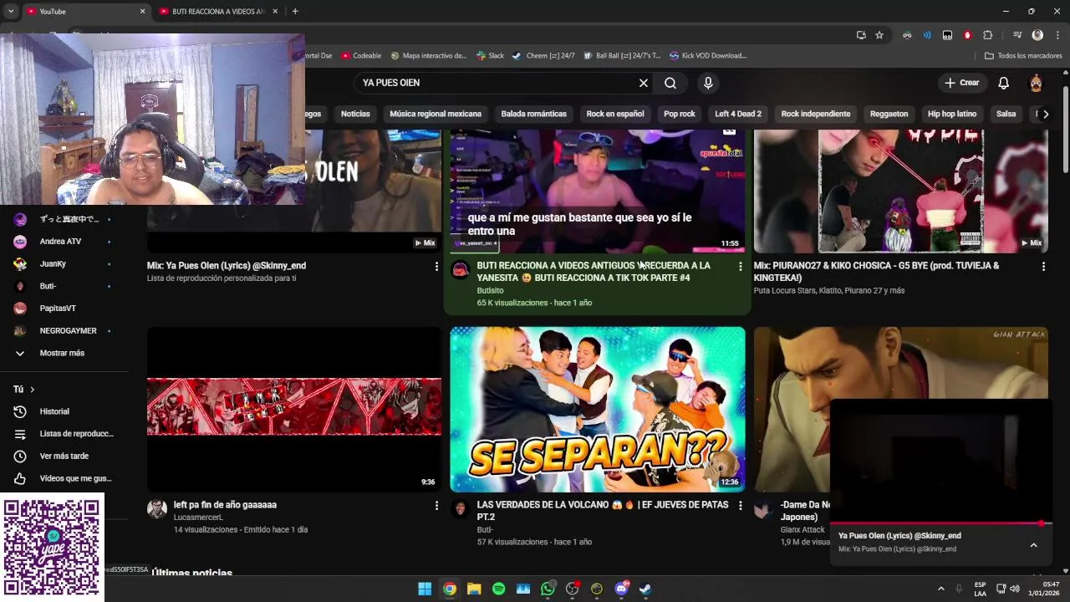Open Codeable bookmark
This screenshot has height=602, width=1070.
(x=361, y=55)
